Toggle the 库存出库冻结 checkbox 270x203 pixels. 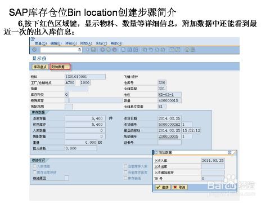[34, 172]
